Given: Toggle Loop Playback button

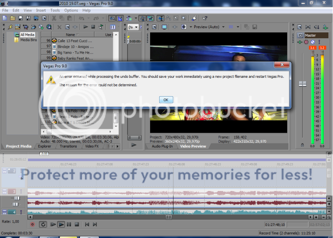Looking at the screenshot, I should click(43, 224).
